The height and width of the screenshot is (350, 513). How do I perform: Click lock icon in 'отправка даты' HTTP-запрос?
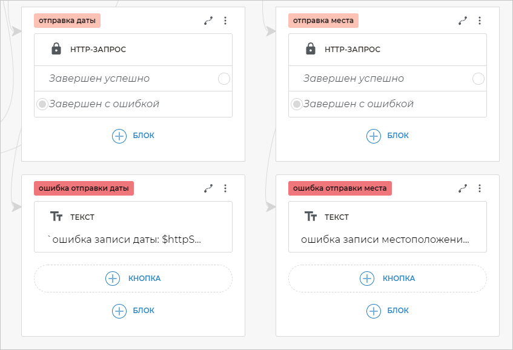56,49
